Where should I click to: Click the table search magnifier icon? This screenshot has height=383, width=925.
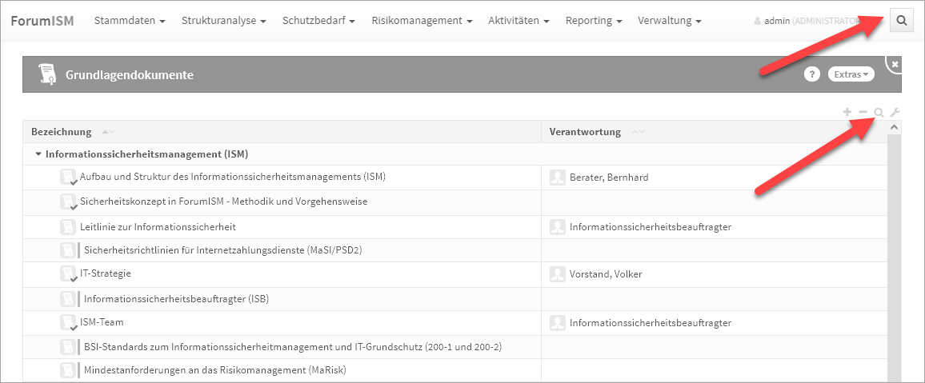click(x=879, y=113)
